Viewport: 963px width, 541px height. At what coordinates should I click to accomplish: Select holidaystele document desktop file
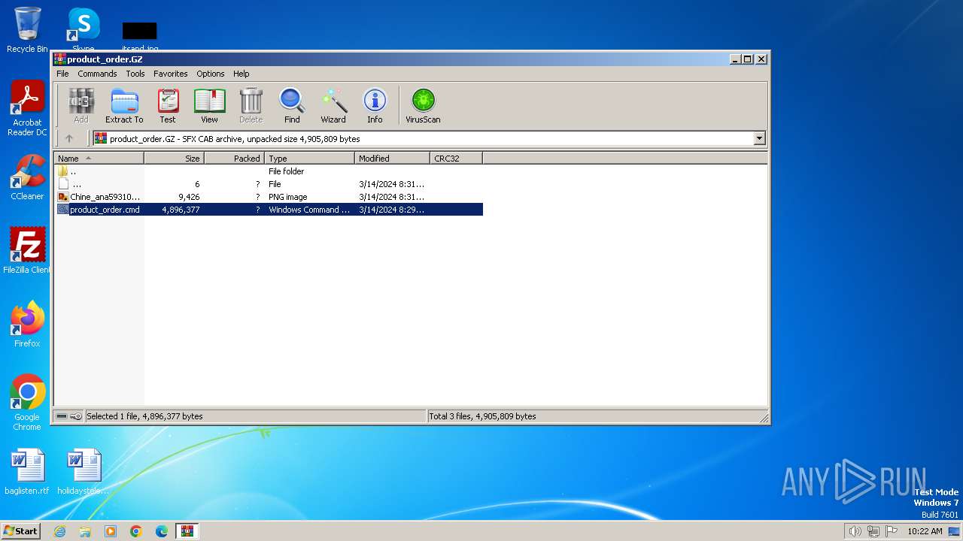click(x=84, y=472)
